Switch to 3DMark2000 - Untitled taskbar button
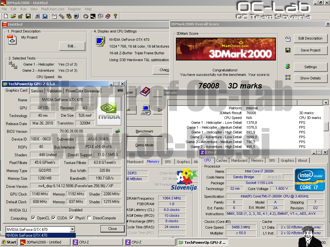The height and width of the screenshot is (247, 330). 45,242
